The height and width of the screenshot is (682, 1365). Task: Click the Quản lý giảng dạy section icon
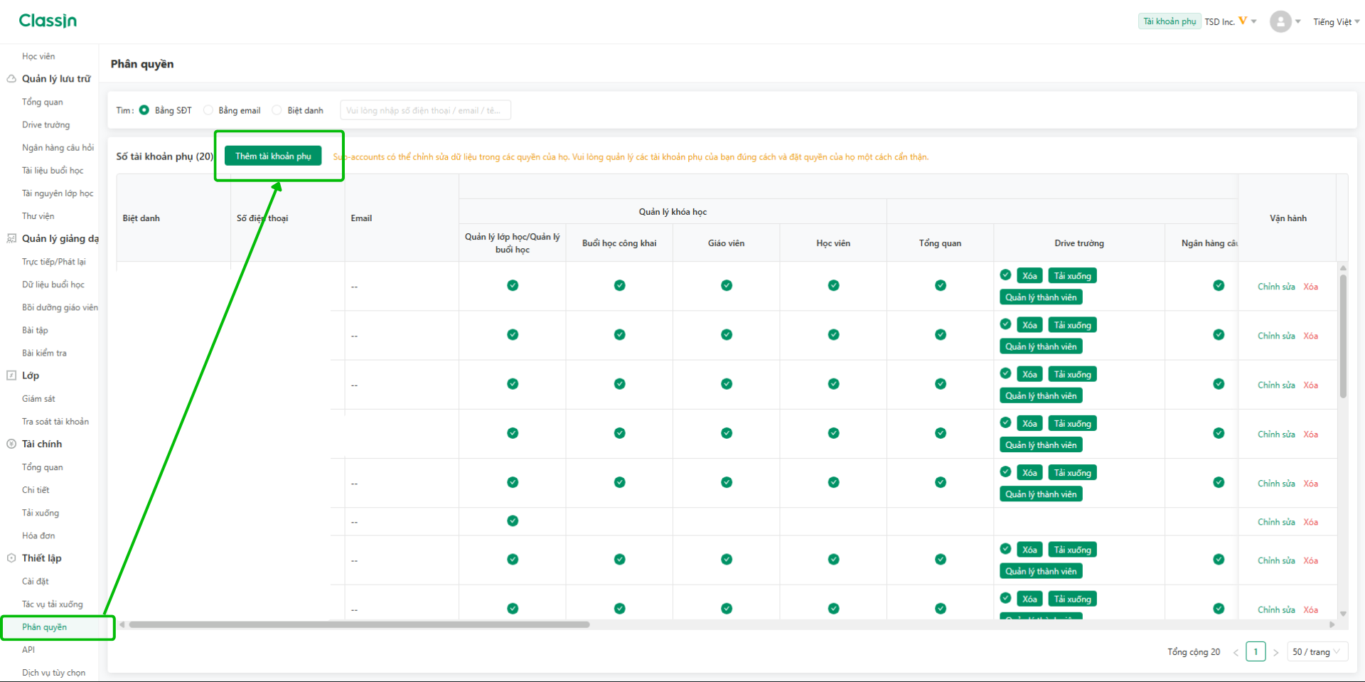click(11, 239)
